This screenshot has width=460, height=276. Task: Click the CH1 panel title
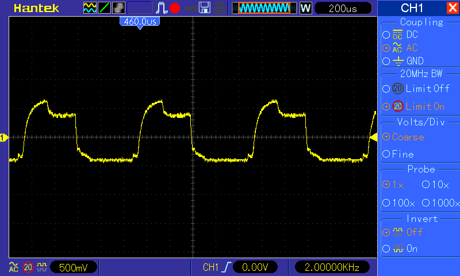(x=412, y=8)
